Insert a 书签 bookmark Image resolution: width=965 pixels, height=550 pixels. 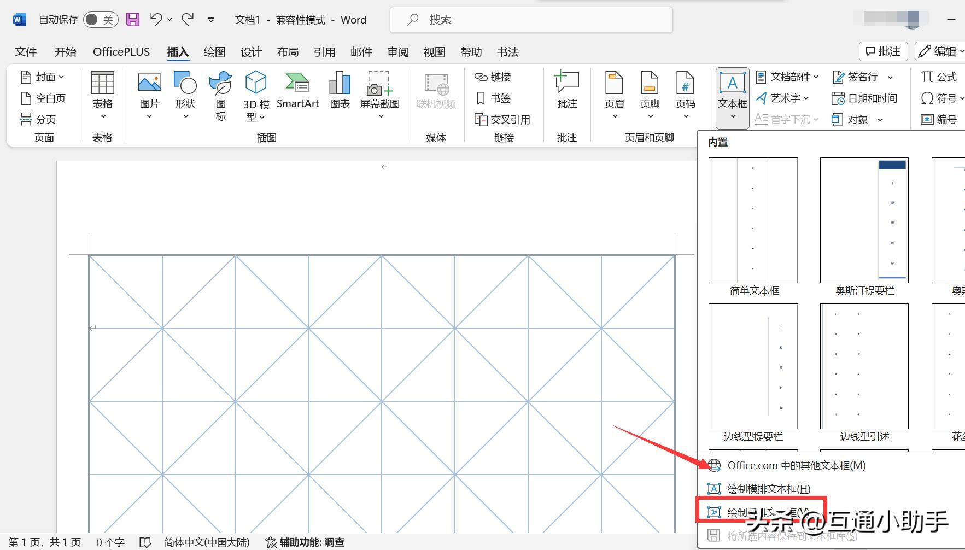[x=493, y=98]
